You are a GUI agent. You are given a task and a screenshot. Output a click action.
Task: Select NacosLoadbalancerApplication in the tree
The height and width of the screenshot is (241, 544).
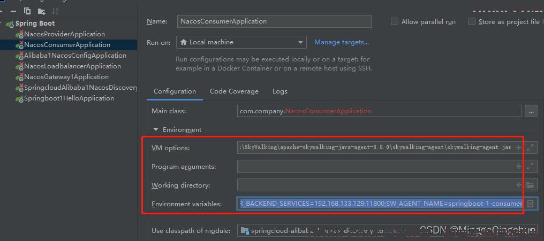(72, 66)
